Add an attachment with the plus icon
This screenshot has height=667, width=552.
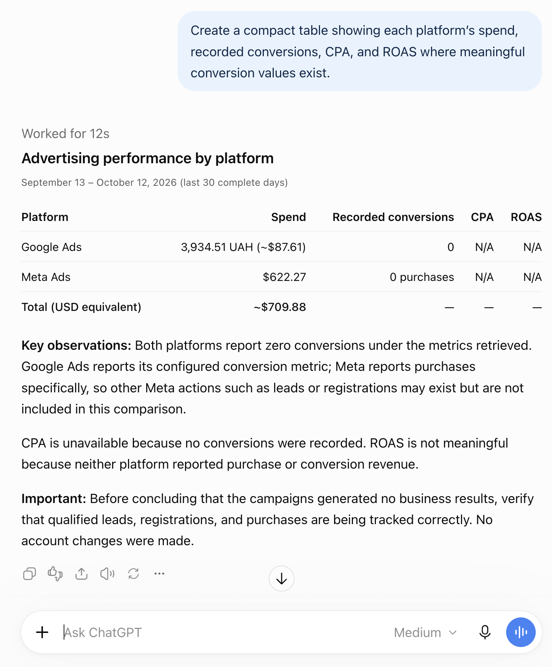pos(42,632)
